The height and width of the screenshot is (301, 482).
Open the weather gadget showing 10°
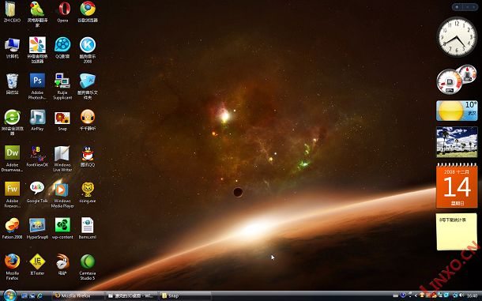tap(457, 111)
